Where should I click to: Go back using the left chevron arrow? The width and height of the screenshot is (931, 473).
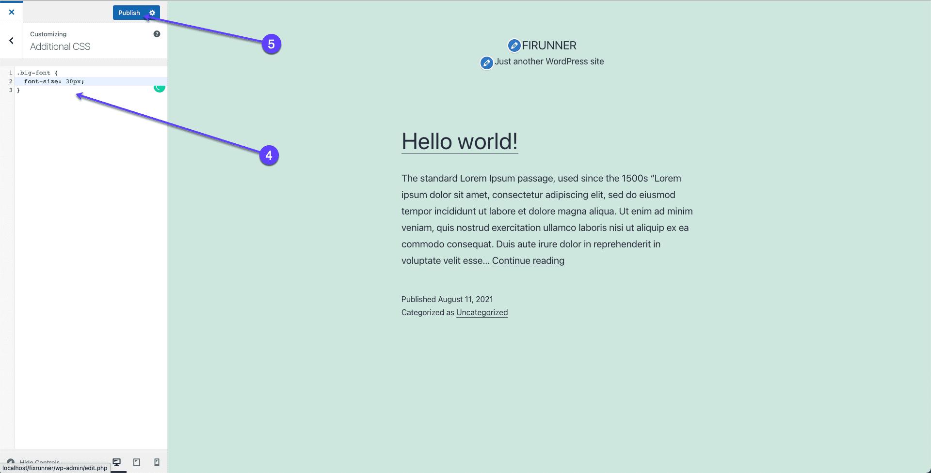click(12, 41)
